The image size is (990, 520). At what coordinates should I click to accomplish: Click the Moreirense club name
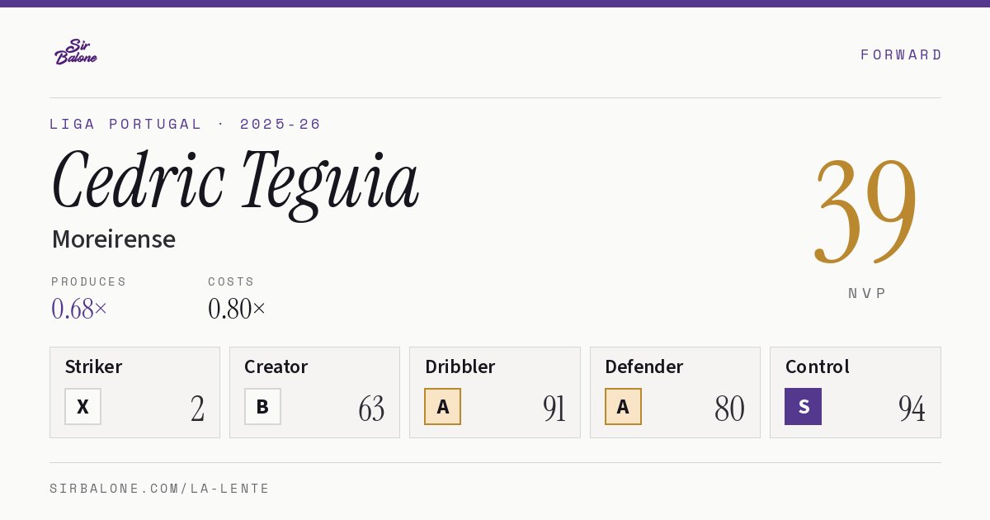[114, 239]
